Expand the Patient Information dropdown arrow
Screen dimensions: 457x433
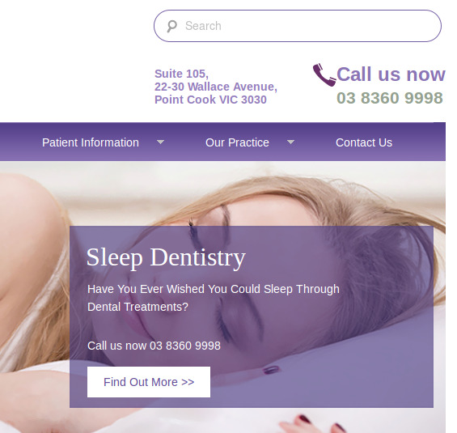(x=160, y=142)
